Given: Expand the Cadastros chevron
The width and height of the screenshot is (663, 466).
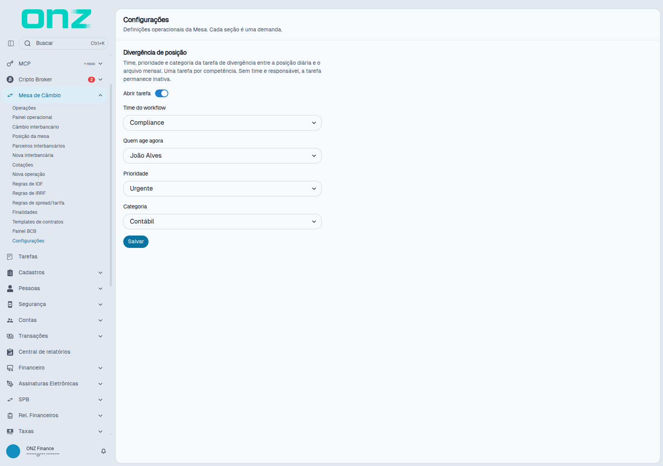Looking at the screenshot, I should [x=100, y=273].
